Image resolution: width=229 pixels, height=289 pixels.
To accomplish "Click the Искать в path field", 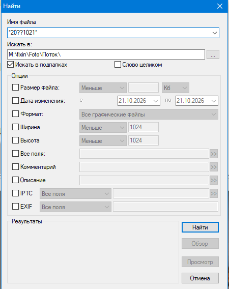I will point(106,54).
